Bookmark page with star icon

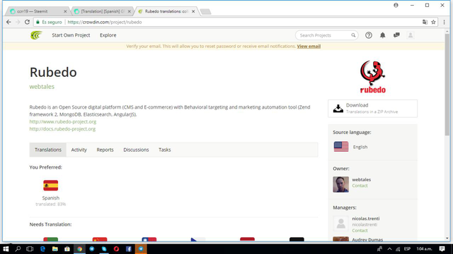click(433, 22)
